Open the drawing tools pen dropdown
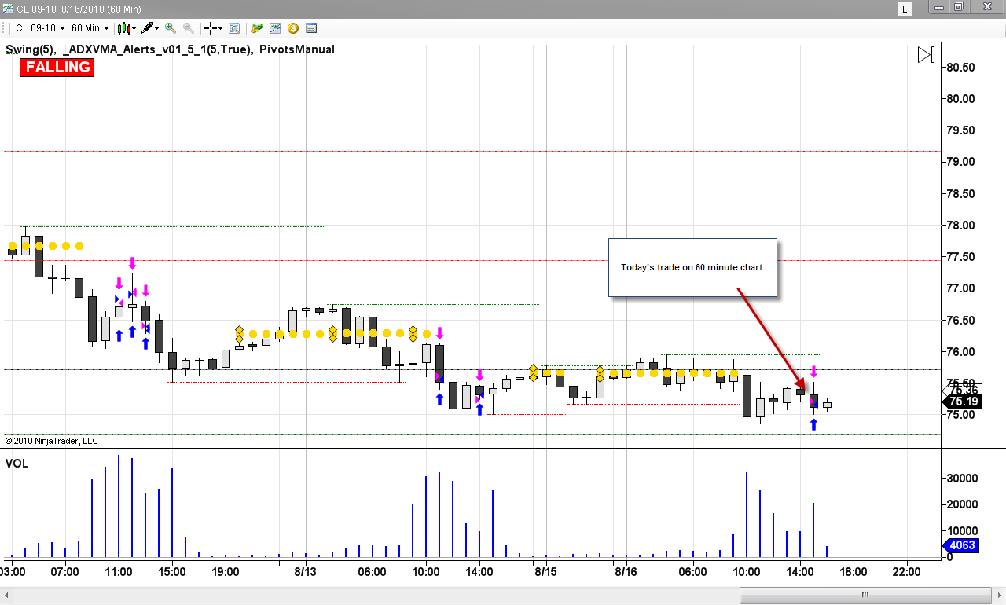Viewport: 1006px width, 605px height. click(149, 28)
